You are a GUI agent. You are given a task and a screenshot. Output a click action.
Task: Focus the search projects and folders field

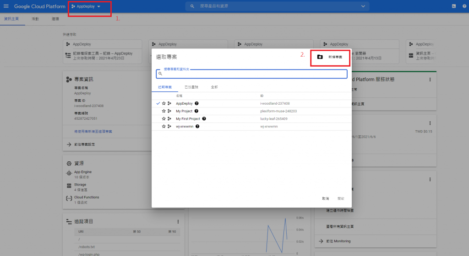click(251, 74)
